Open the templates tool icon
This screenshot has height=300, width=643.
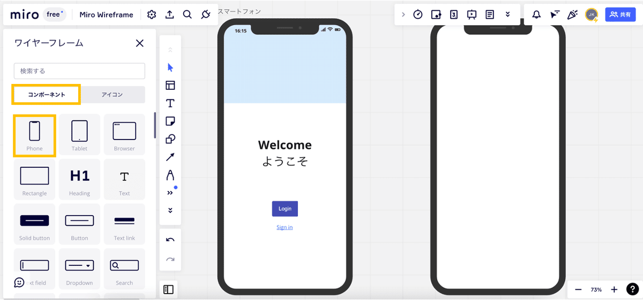(170, 86)
